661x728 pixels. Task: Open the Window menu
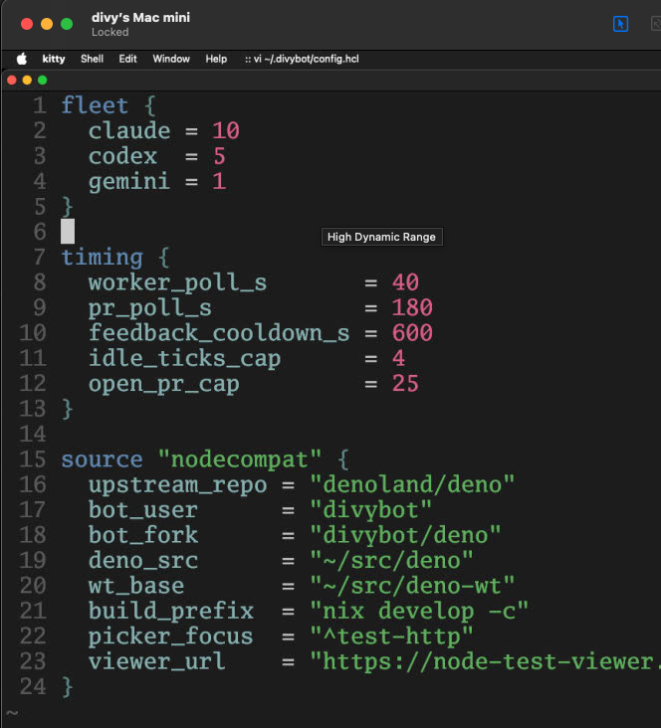(x=171, y=59)
